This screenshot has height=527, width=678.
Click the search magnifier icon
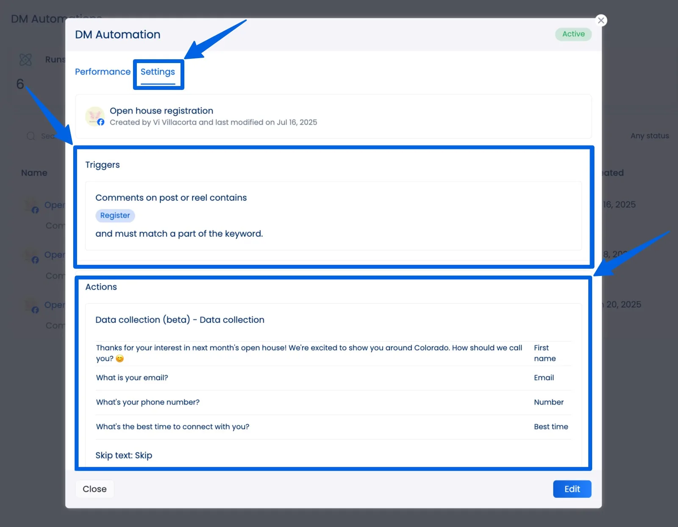pos(31,136)
